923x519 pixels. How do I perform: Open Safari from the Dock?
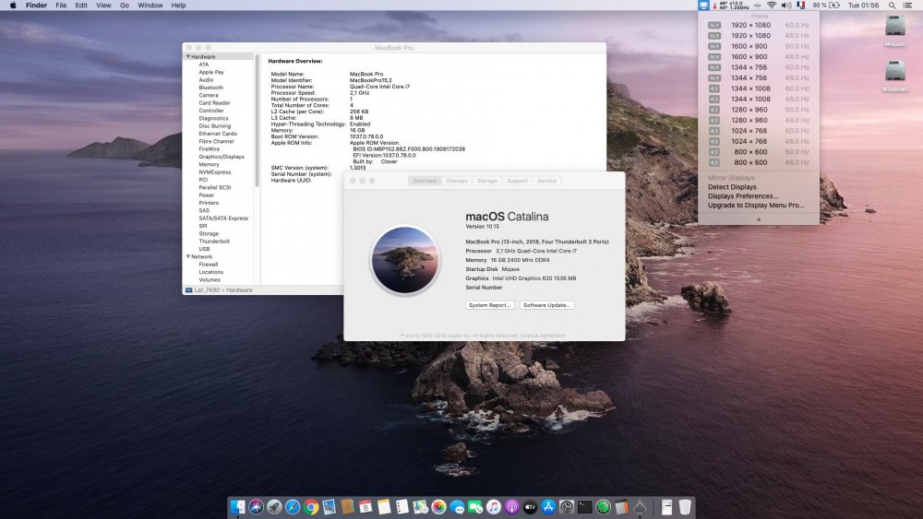click(x=293, y=507)
